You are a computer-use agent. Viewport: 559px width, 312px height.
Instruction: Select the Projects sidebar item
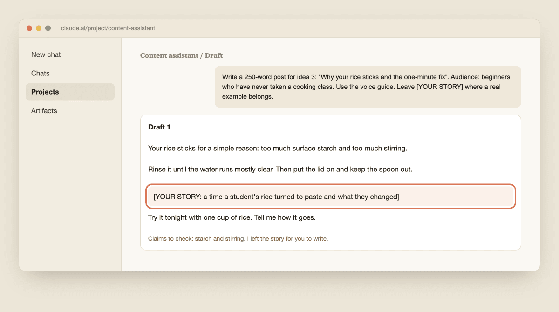70,92
